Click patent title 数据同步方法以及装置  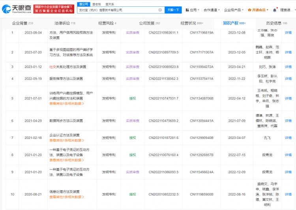[66, 121]
